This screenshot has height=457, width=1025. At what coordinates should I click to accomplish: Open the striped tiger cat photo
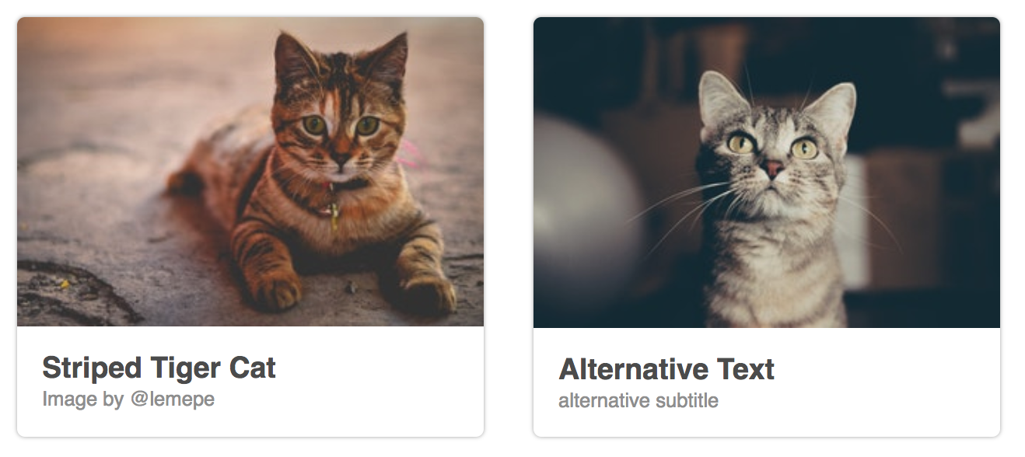(x=250, y=172)
